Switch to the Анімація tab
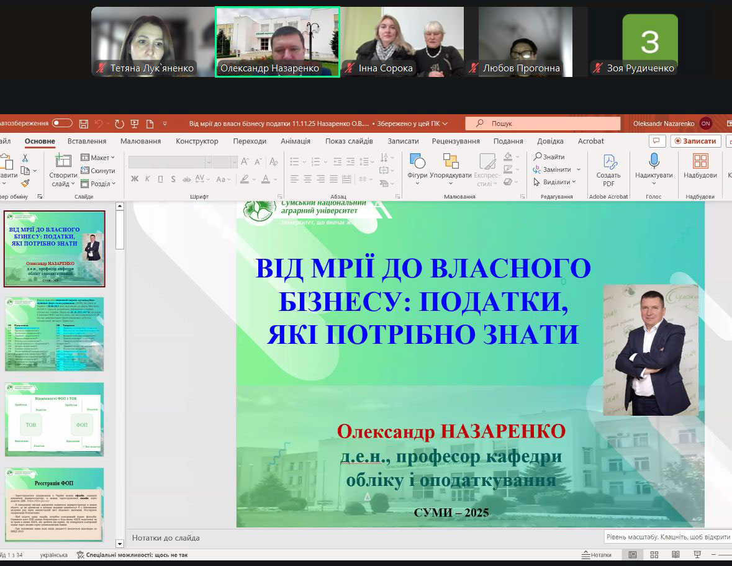The image size is (732, 566). point(295,141)
